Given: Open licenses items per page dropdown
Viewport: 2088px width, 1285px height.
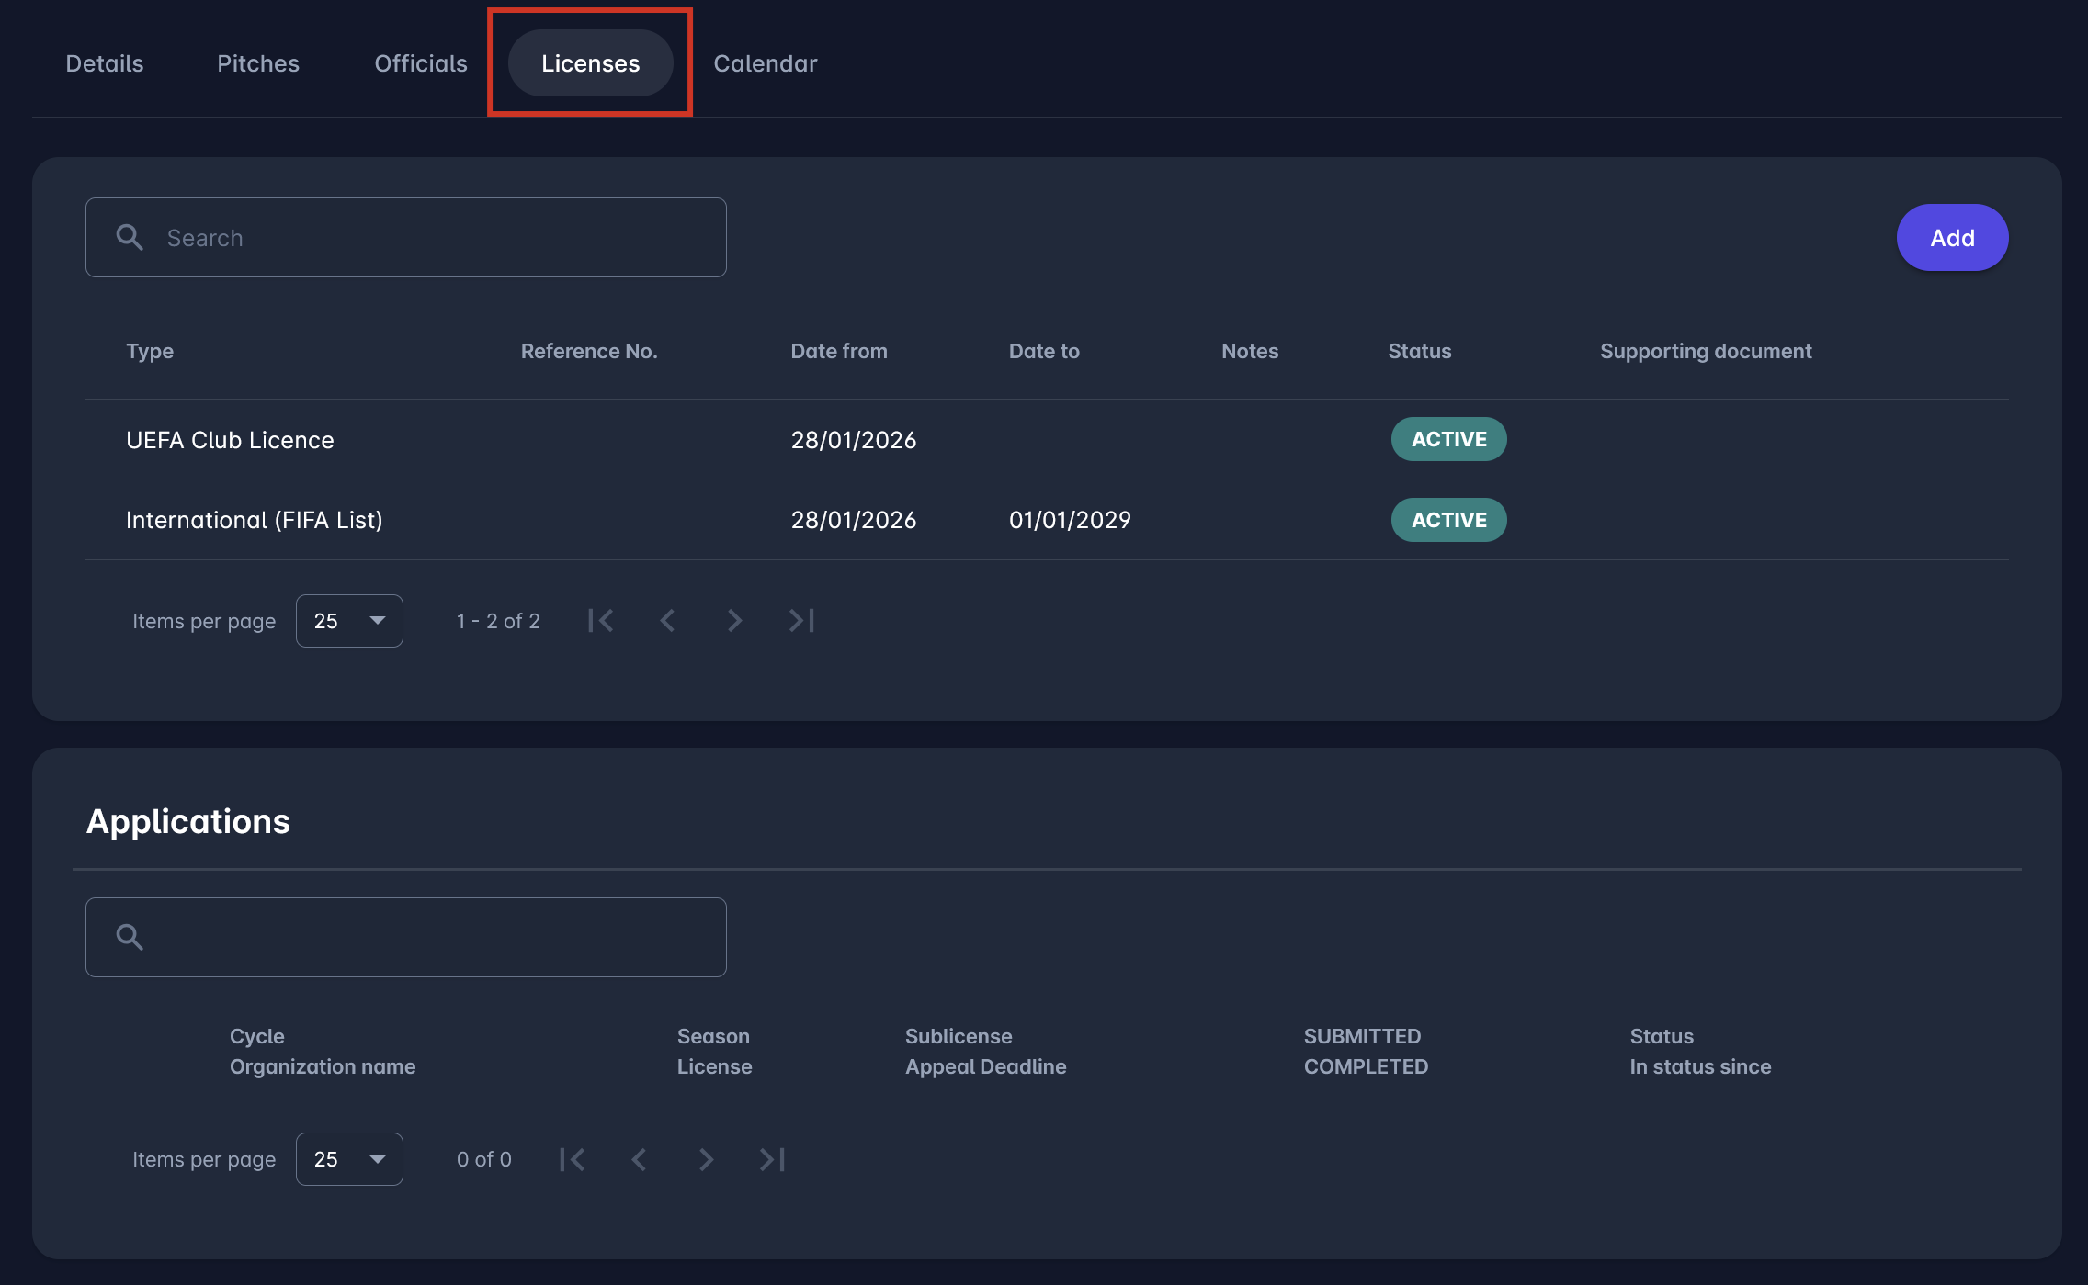Looking at the screenshot, I should point(349,621).
